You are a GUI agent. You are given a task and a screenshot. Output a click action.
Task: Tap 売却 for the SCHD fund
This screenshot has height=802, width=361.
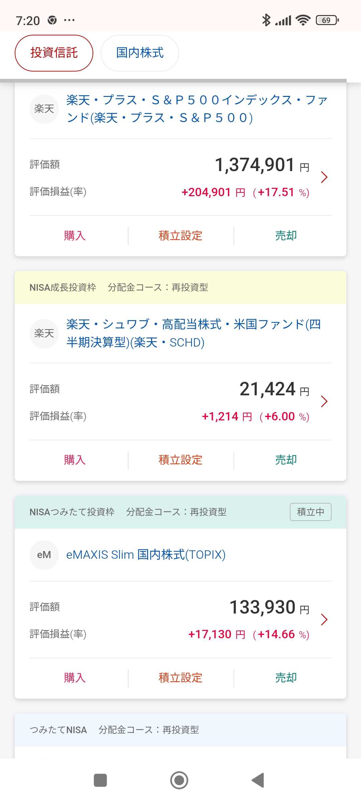pos(286,460)
